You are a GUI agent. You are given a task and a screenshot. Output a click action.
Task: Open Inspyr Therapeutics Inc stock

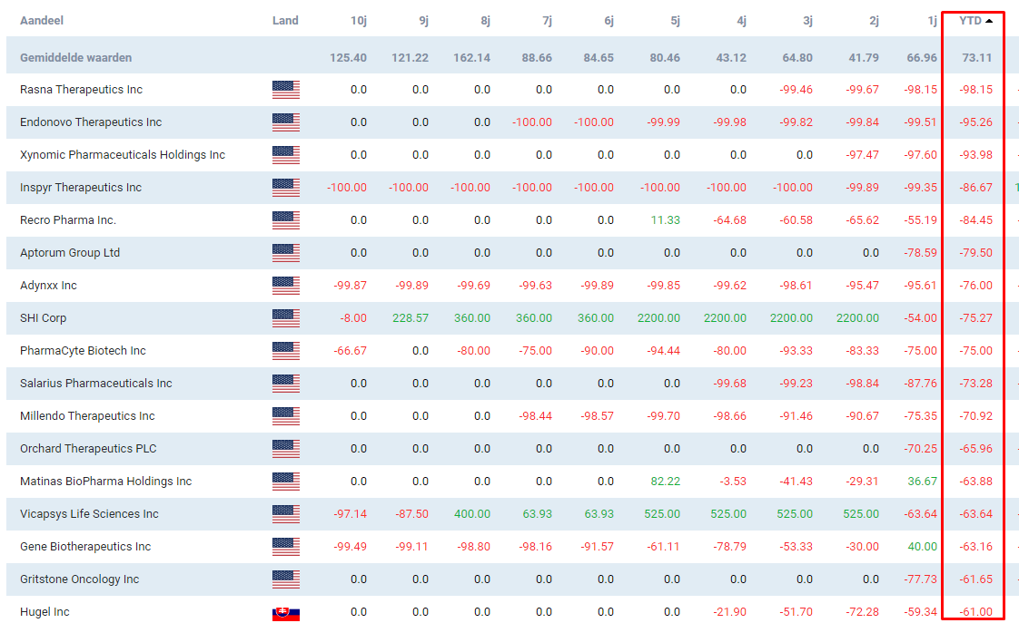click(x=81, y=188)
